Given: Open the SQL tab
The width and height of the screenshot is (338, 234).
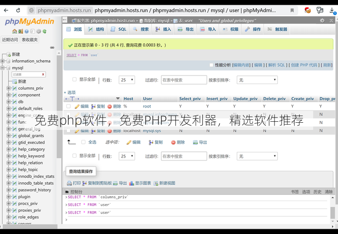Looking at the screenshot, I should tap(118, 29).
